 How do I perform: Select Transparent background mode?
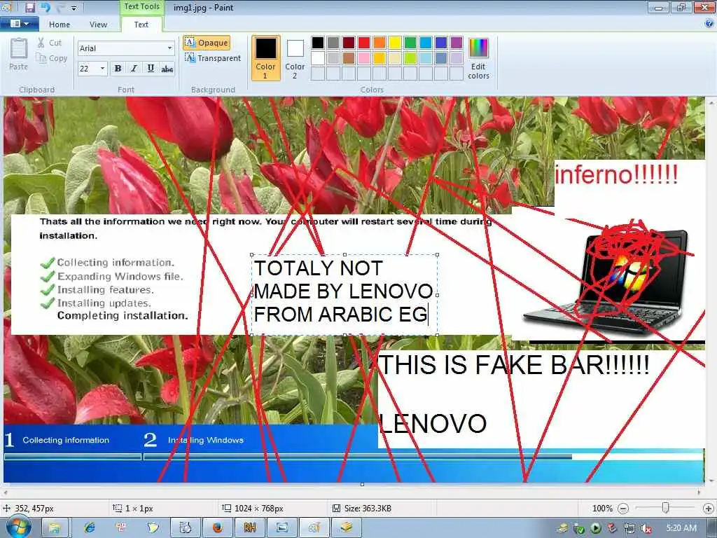[x=213, y=58]
